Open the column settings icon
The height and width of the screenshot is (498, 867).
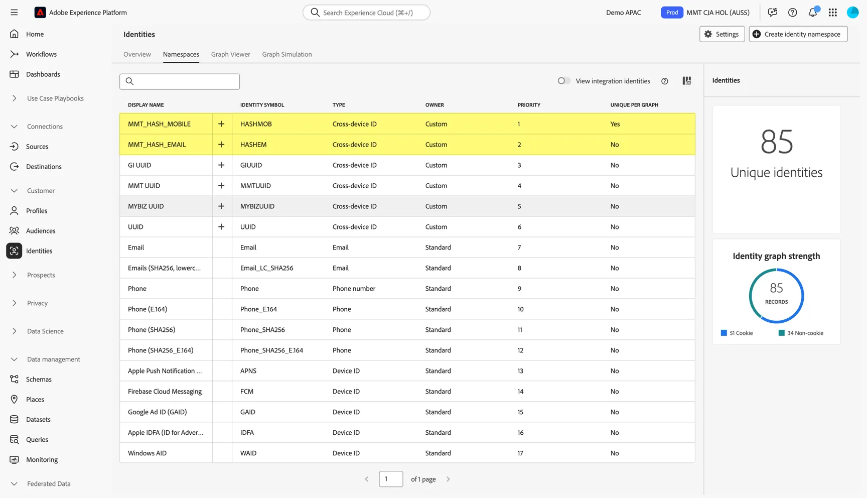coord(687,81)
